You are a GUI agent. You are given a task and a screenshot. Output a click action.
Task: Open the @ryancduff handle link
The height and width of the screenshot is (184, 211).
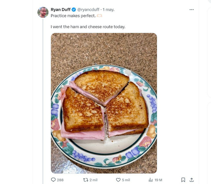88,10
